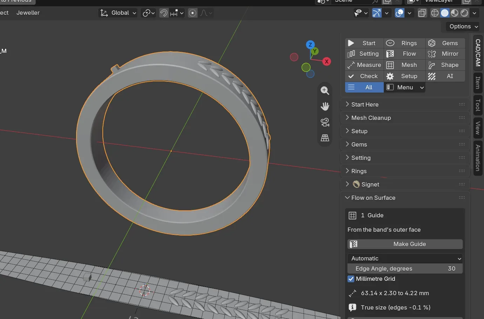The image size is (484, 319).
Task: Open the Mirror category button
Action: pyautogui.click(x=445, y=54)
